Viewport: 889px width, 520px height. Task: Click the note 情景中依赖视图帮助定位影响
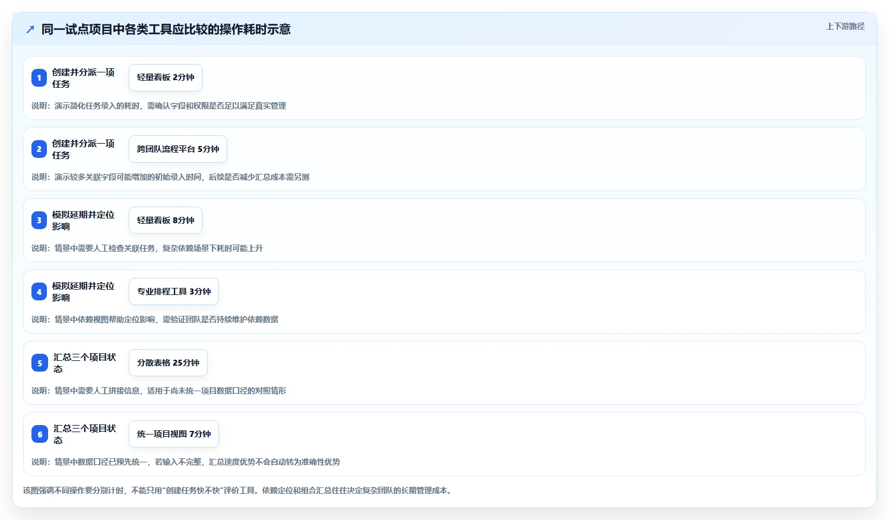pyautogui.click(x=155, y=319)
